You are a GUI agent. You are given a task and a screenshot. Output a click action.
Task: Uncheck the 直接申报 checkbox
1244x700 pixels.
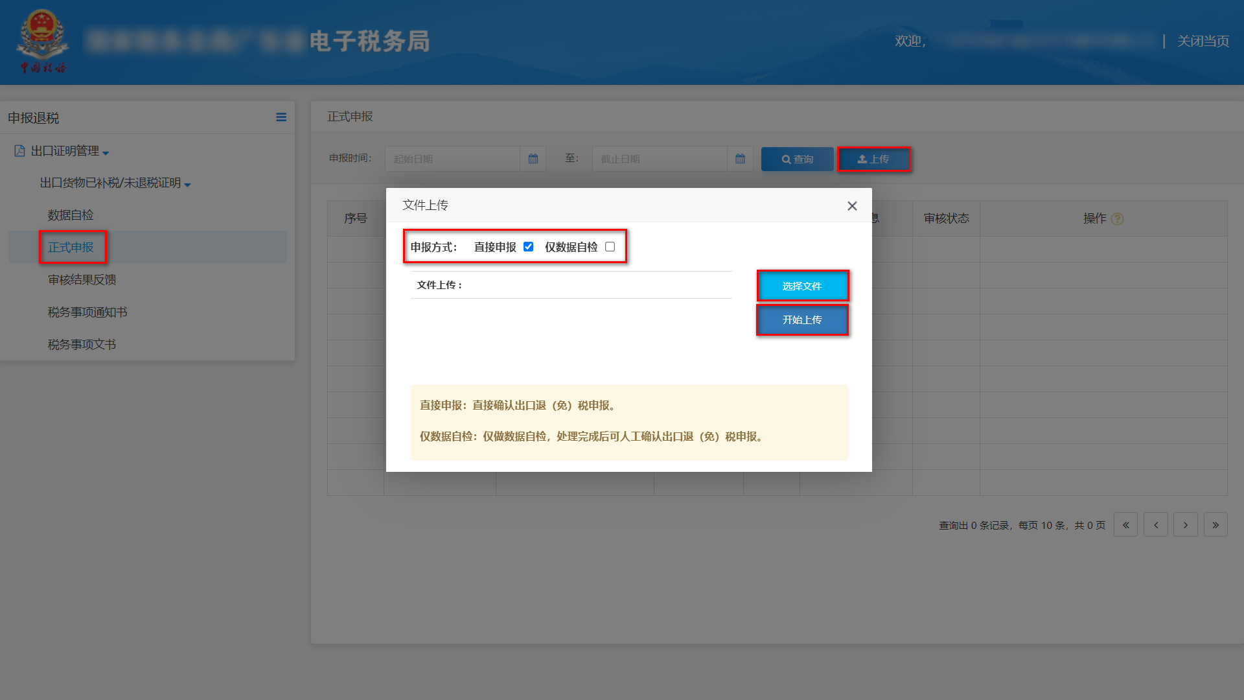pos(529,246)
